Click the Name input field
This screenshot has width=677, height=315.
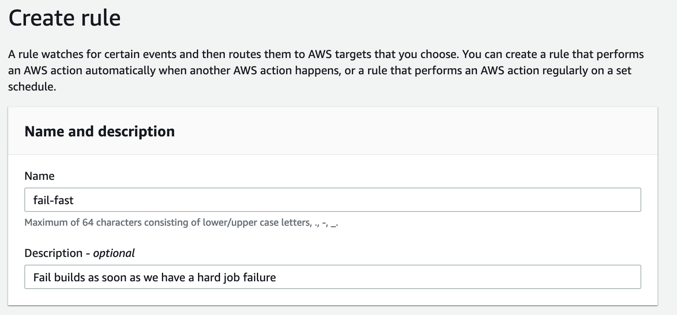click(x=332, y=200)
